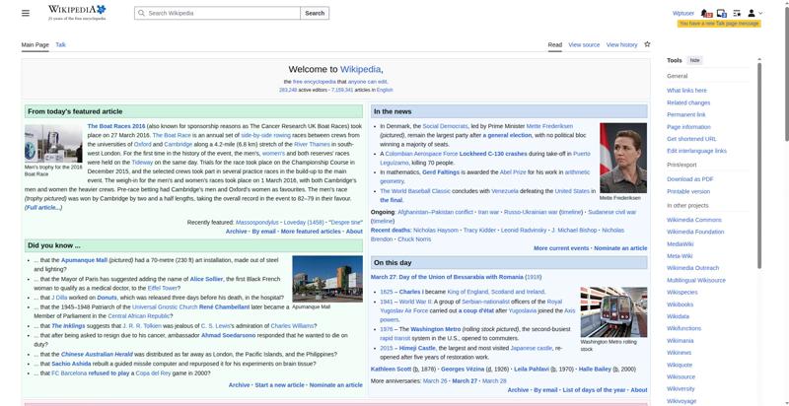Star this page to watch it
The image size is (789, 406).
tap(647, 44)
